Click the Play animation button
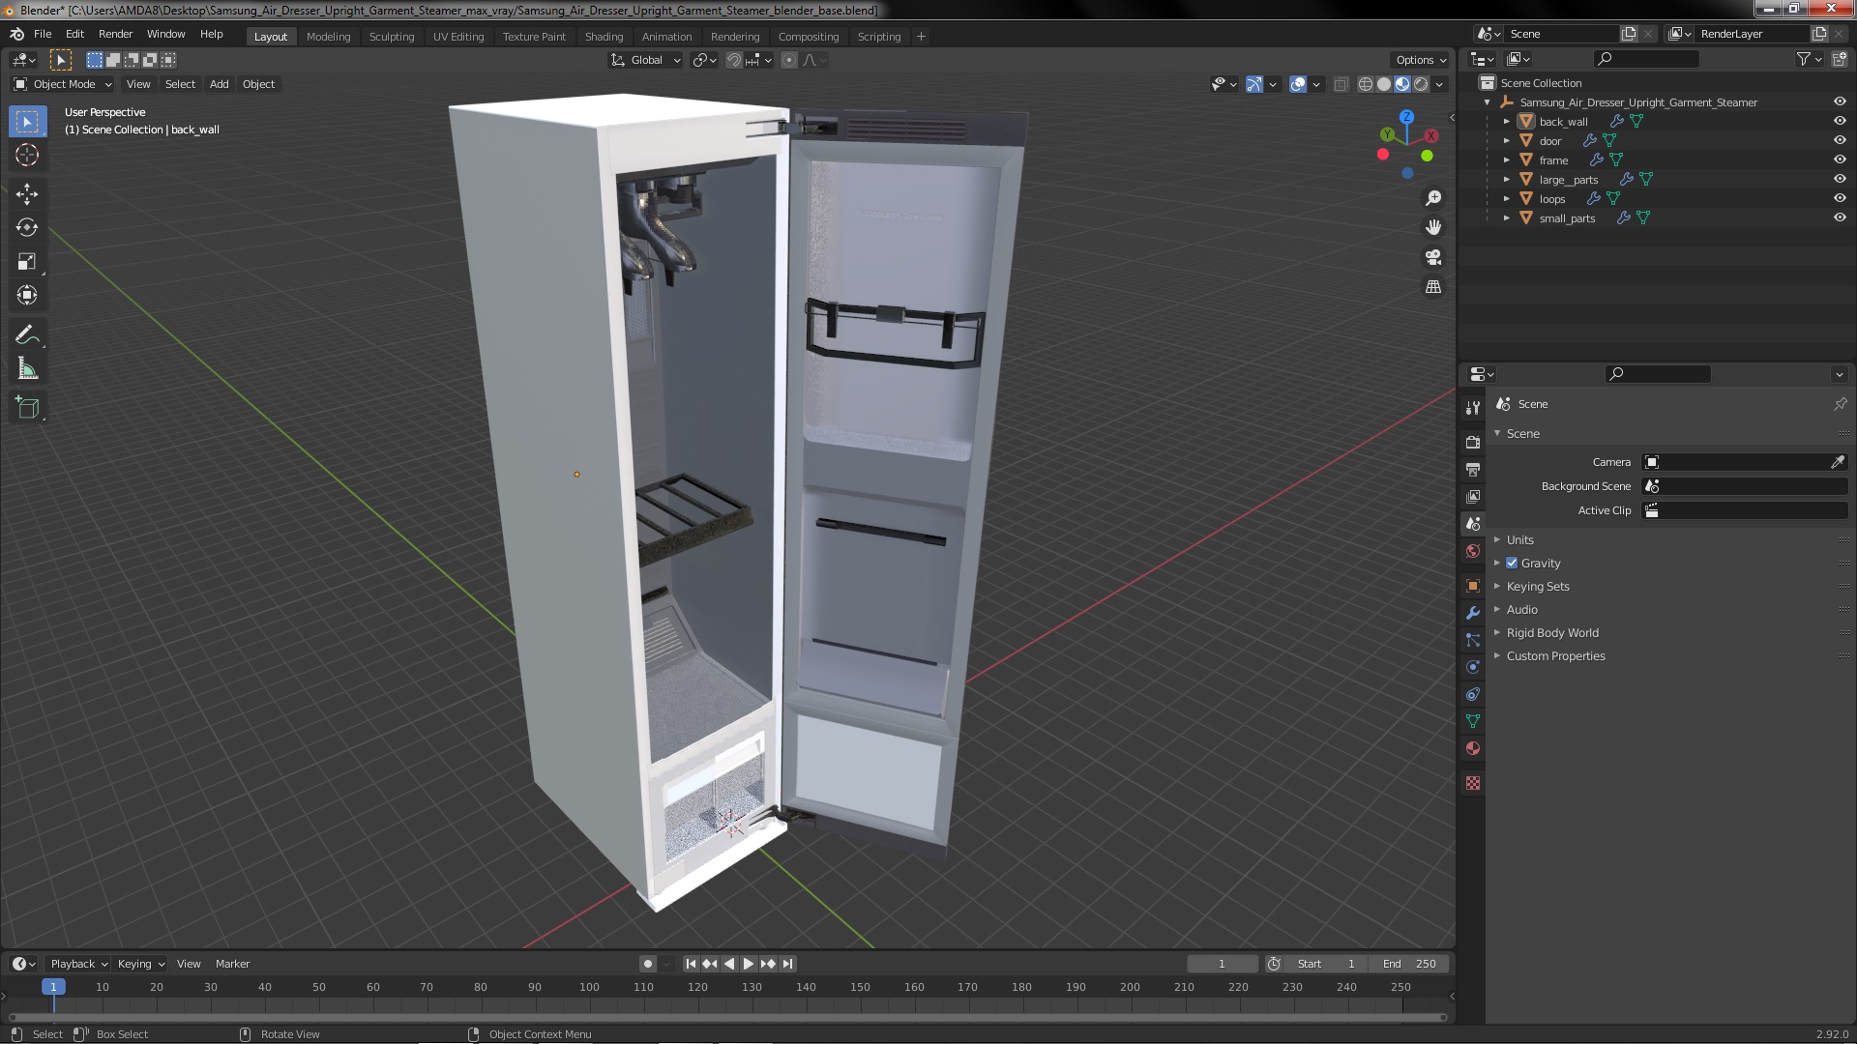This screenshot has width=1857, height=1044. (748, 964)
